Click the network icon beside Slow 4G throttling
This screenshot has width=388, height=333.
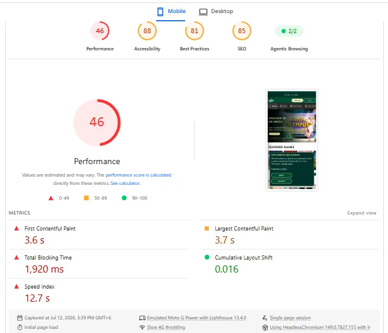point(143,327)
